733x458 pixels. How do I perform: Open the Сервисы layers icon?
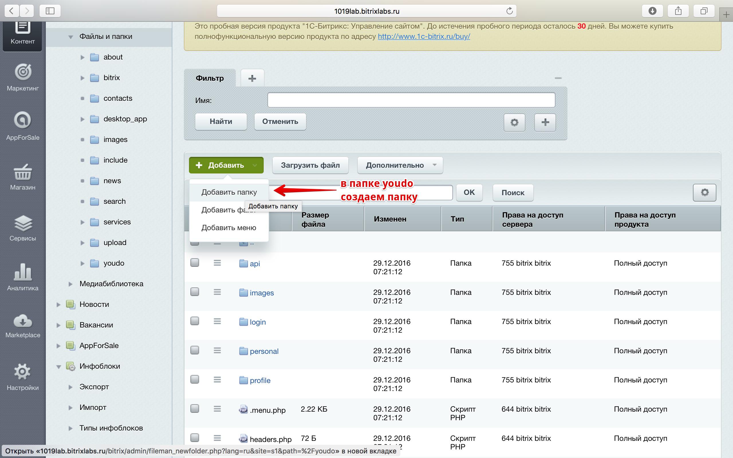tap(23, 223)
